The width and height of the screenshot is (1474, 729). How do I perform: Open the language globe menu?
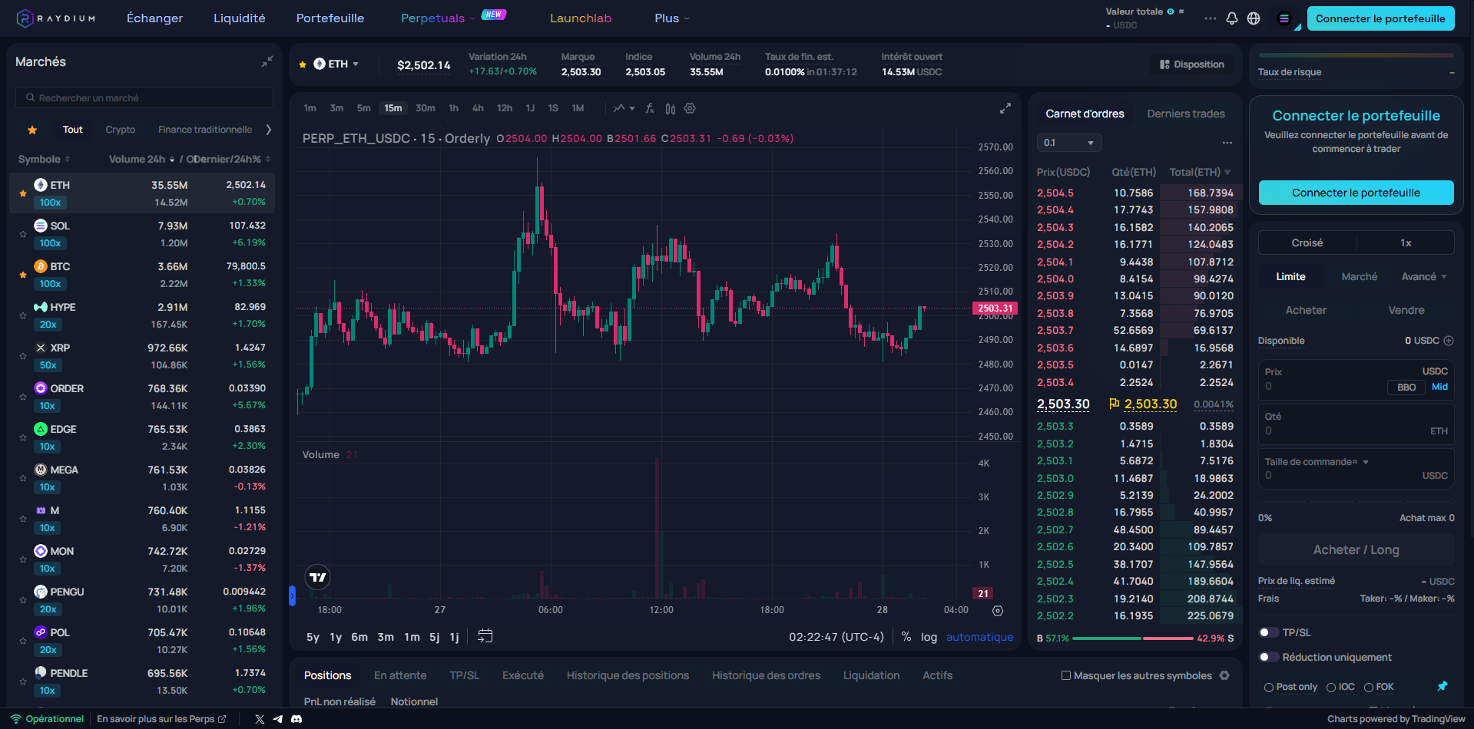coord(1254,18)
